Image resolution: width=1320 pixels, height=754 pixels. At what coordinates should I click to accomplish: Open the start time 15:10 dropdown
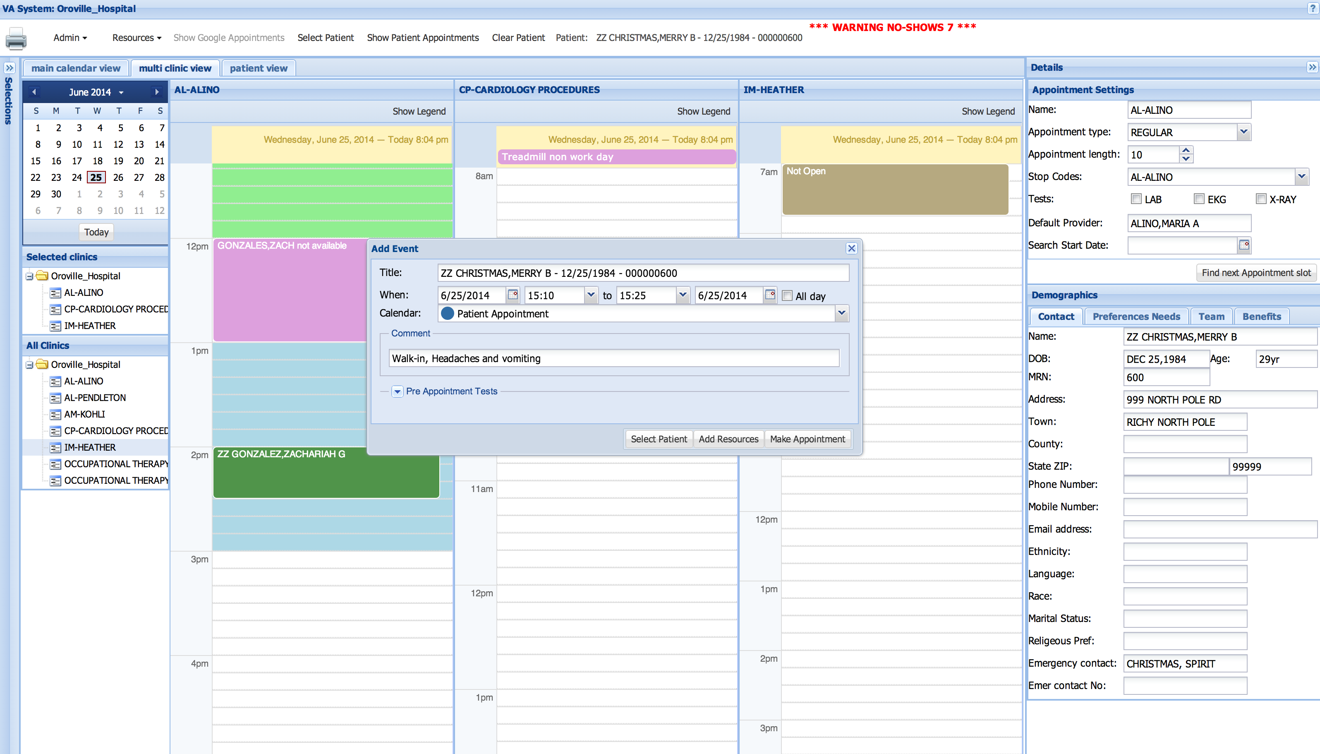tap(591, 295)
